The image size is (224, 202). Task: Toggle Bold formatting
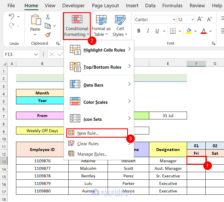pos(139,31)
